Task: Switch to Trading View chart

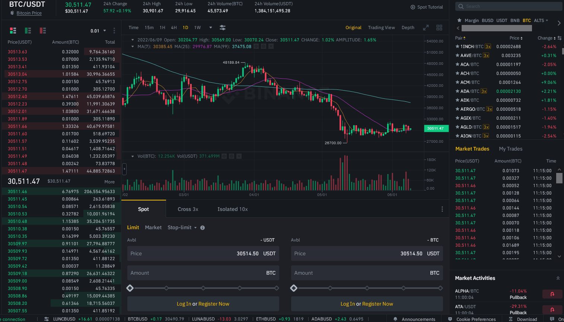Action: [x=382, y=28]
